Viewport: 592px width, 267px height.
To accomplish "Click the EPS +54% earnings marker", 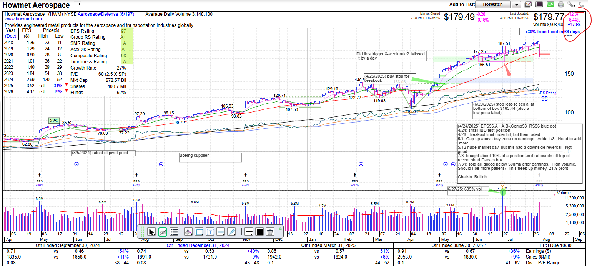I will tap(246, 179).
